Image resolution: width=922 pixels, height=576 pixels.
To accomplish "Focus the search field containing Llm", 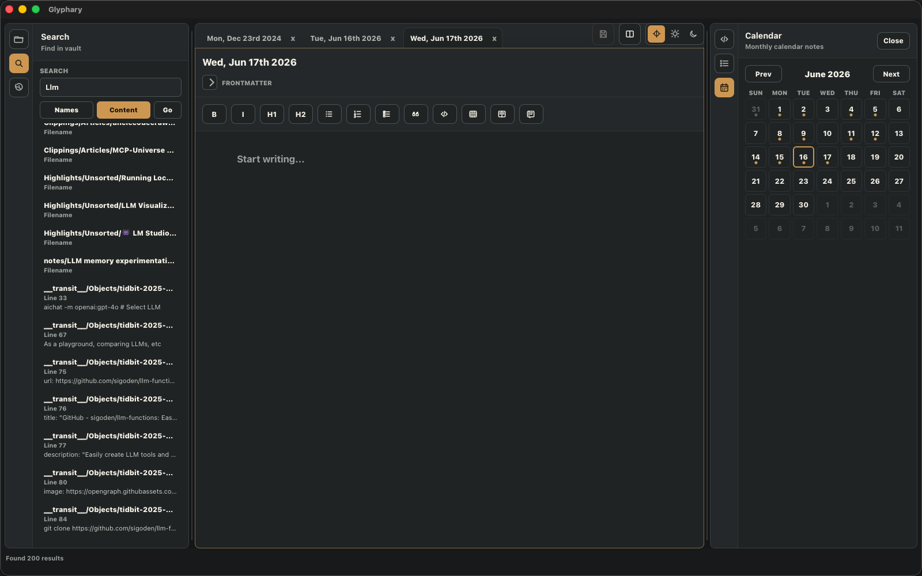I will coord(111,88).
